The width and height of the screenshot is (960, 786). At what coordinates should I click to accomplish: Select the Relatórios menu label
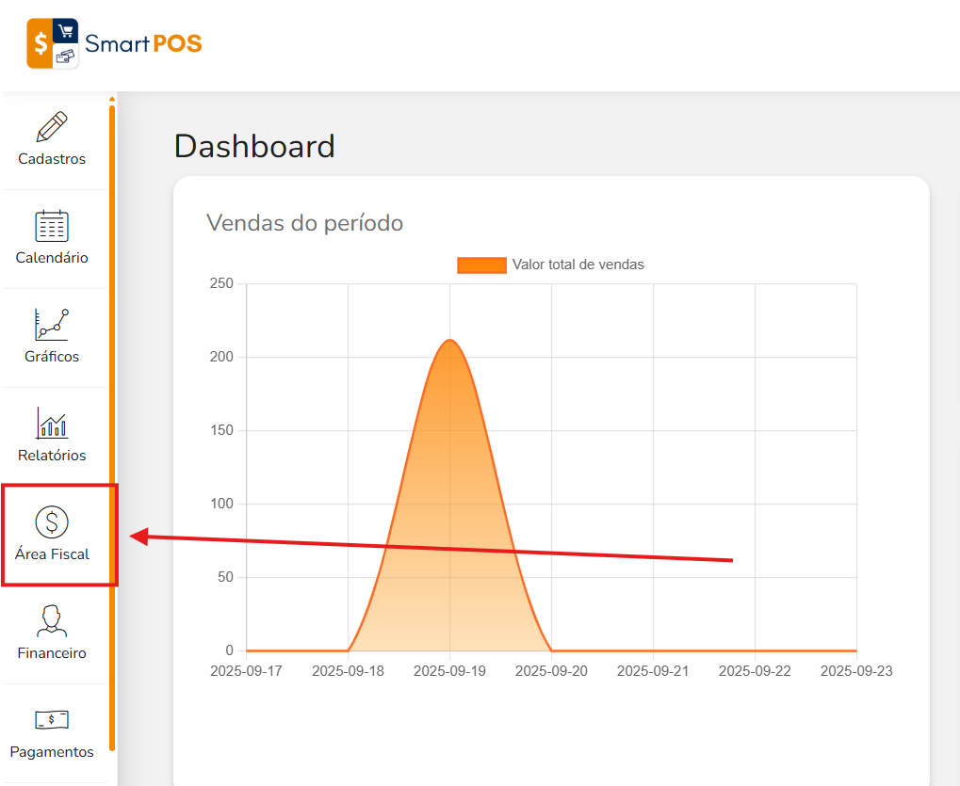click(52, 455)
